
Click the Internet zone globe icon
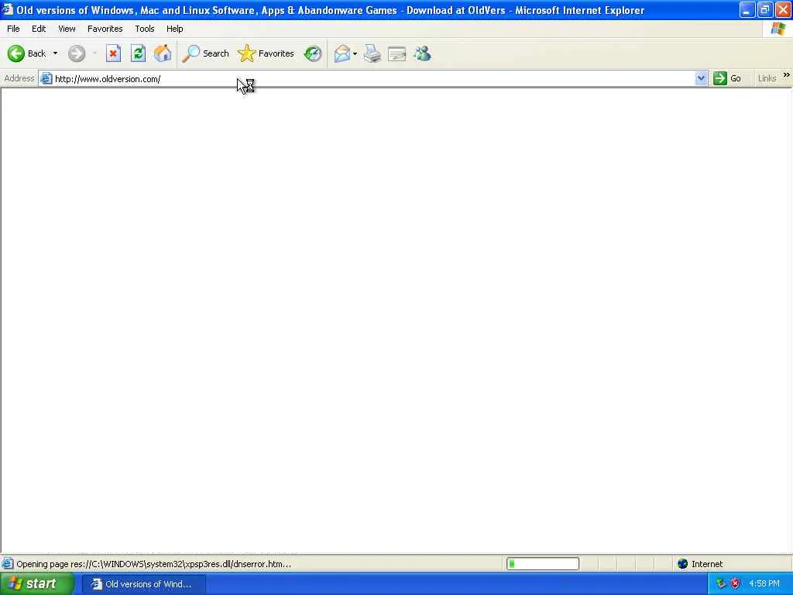[683, 564]
